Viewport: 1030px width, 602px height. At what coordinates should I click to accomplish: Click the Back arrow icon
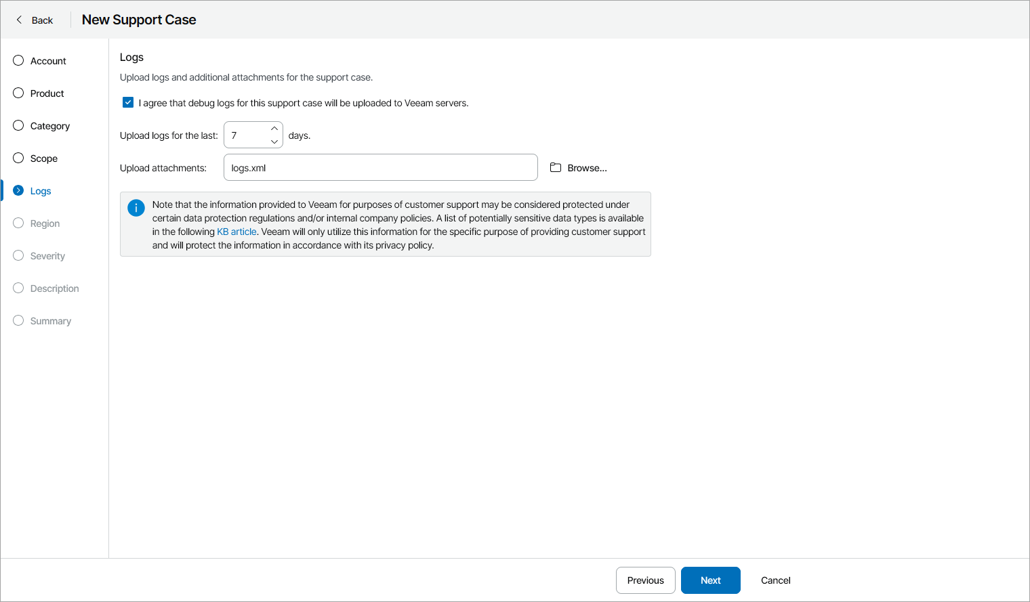(x=19, y=20)
